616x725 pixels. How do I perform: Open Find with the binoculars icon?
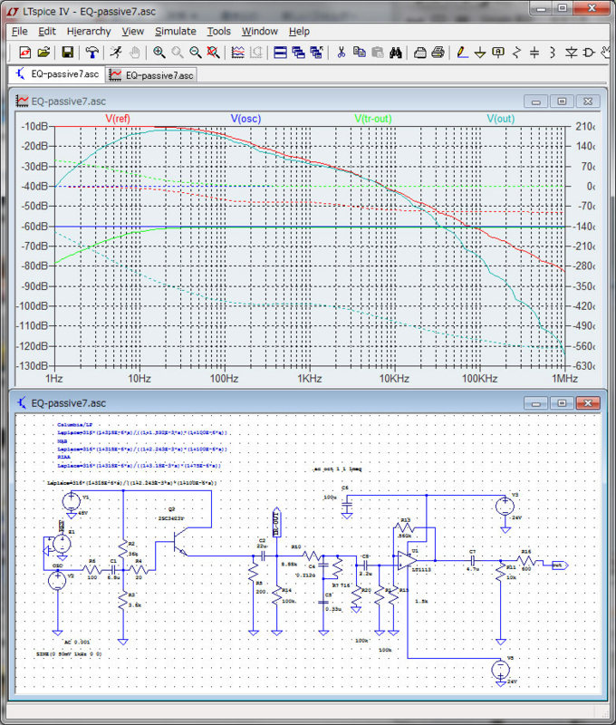[x=396, y=53]
